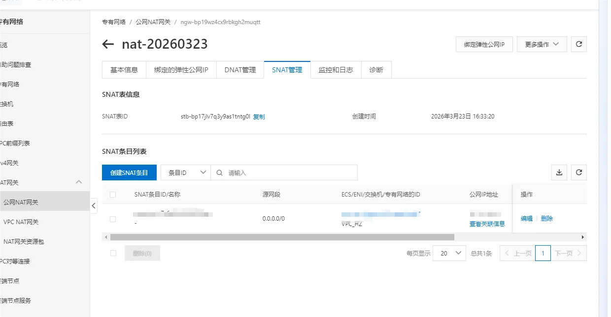Screen dimensions: 611x317
Task: Open the 条目ID filter dropdown
Action: coord(185,173)
